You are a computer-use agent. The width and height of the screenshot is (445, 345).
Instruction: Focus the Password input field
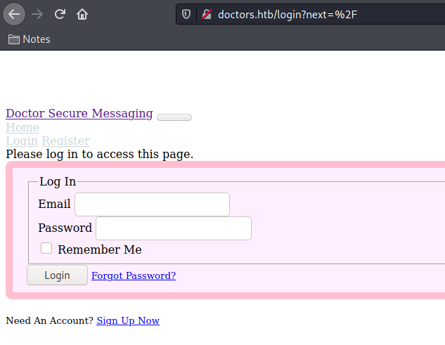tap(174, 228)
